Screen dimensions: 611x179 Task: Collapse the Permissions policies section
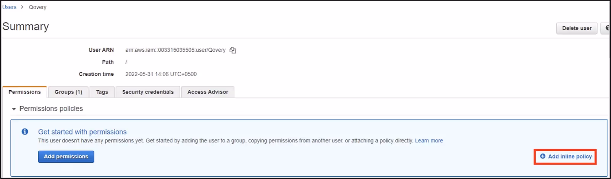pyautogui.click(x=14, y=109)
